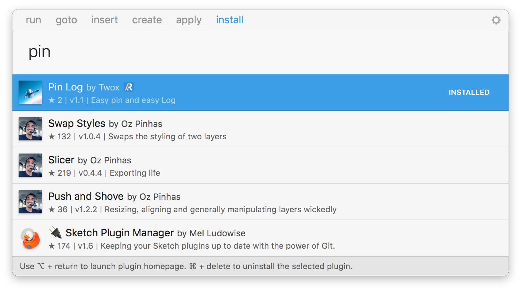Select the Pin Log title
This screenshot has height=291, width=521.
click(66, 87)
